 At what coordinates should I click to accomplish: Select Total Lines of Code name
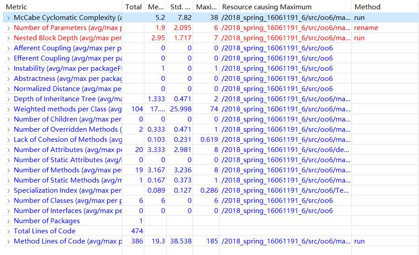pyautogui.click(x=45, y=231)
